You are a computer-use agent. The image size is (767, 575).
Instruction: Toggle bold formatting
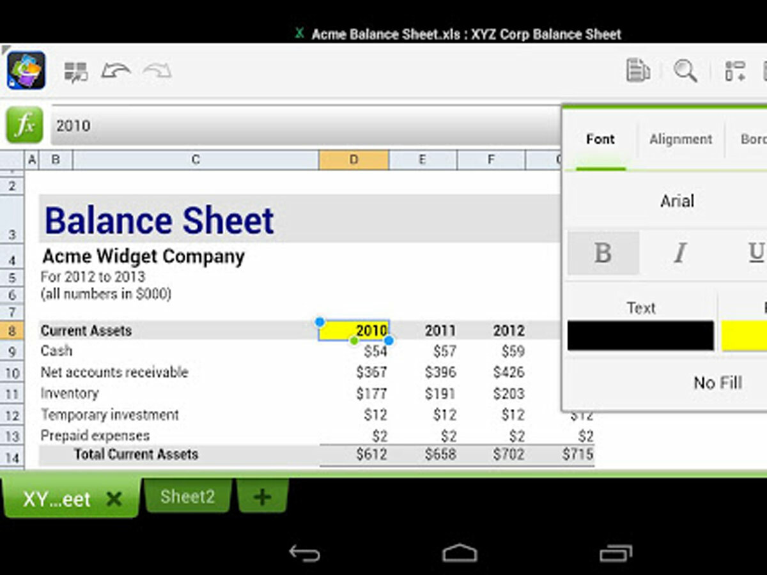(x=603, y=253)
